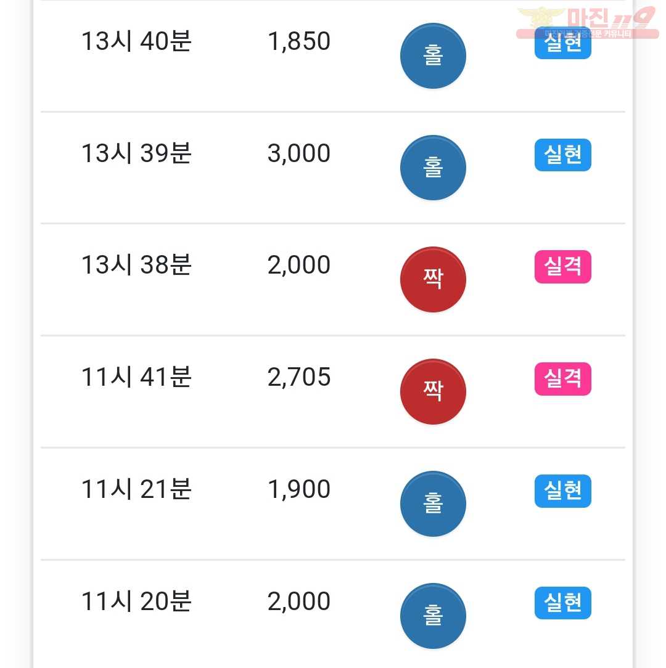Click the 11시 21분 time label

136,489
